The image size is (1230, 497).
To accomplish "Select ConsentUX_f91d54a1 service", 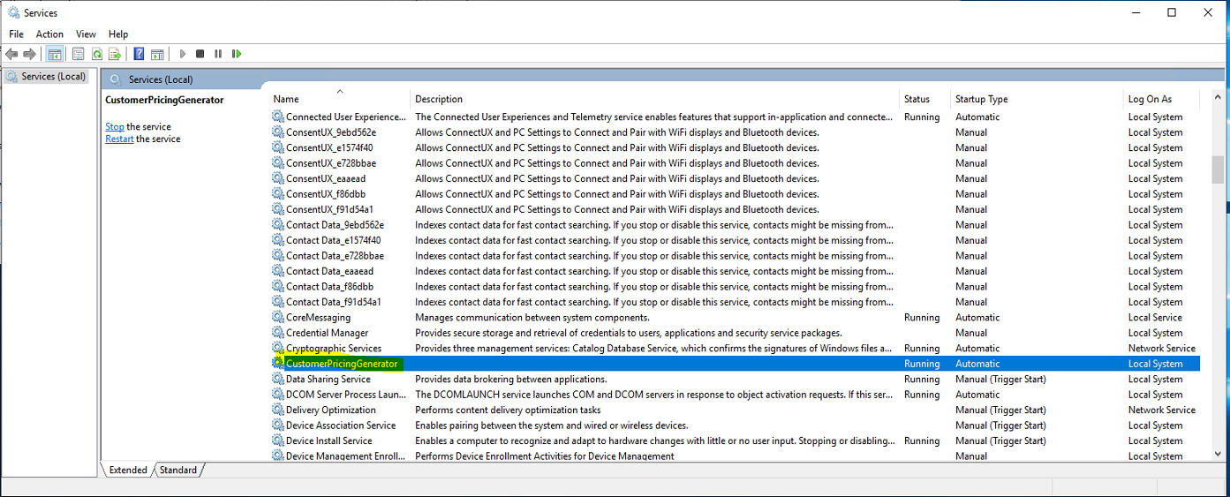I will pos(735,209).
